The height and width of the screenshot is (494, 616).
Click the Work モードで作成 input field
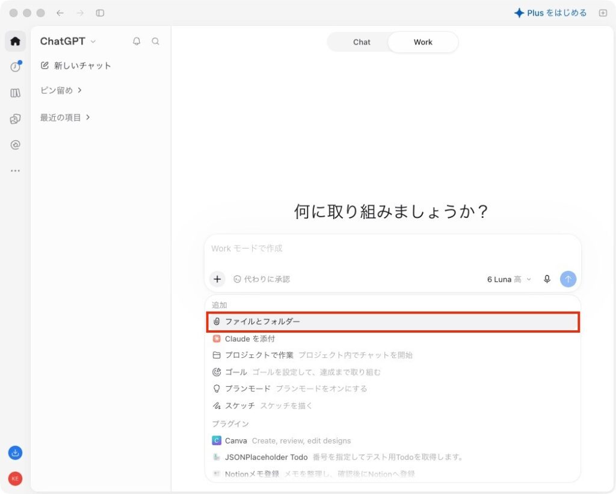(x=393, y=249)
